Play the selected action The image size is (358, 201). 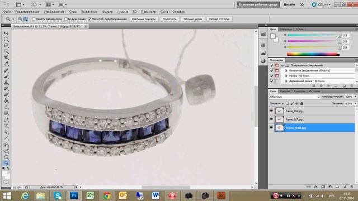tap(329, 86)
